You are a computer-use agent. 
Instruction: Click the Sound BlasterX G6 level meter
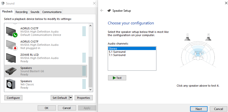pyautogui.click(x=84, y=71)
